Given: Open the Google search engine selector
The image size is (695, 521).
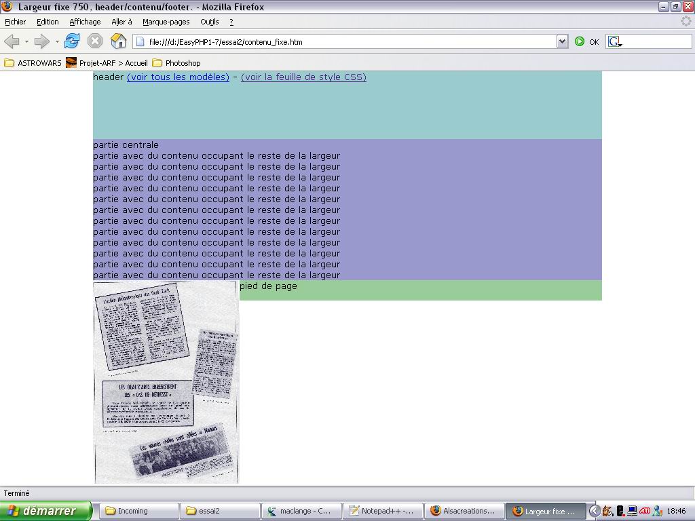Looking at the screenshot, I should click(615, 42).
